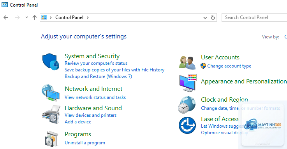287x149 pixels.
Task: Click the address bar Control Panel icon
Action: (x=44, y=17)
